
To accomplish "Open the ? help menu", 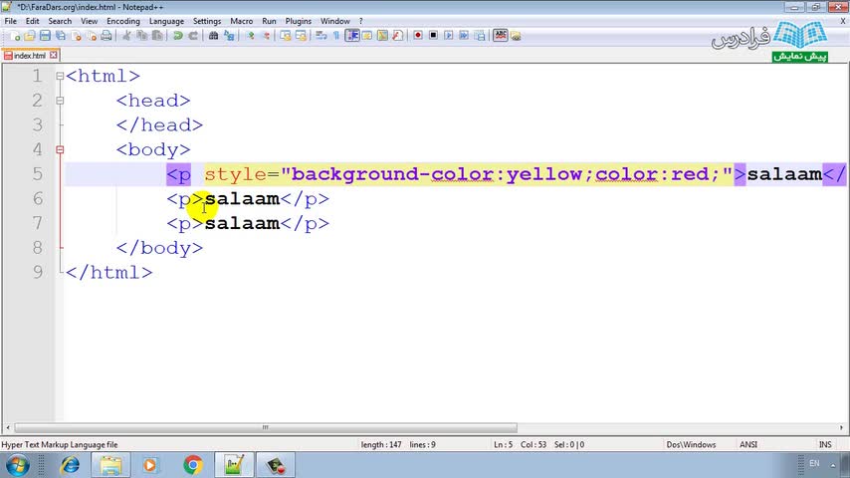I will [x=361, y=21].
